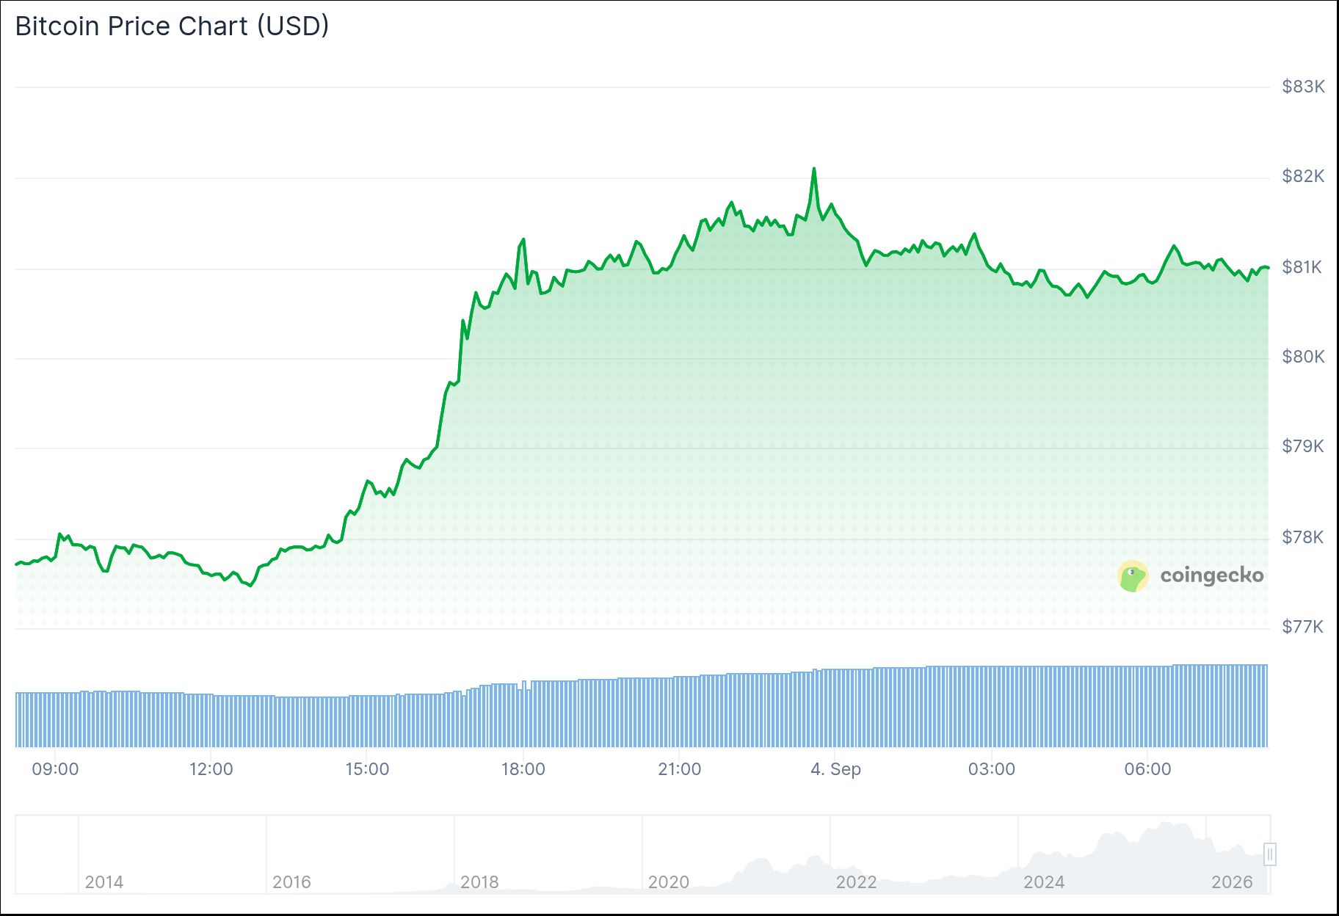This screenshot has width=1339, height=916.
Task: Click the 4. Sep date label
Action: pos(835,769)
